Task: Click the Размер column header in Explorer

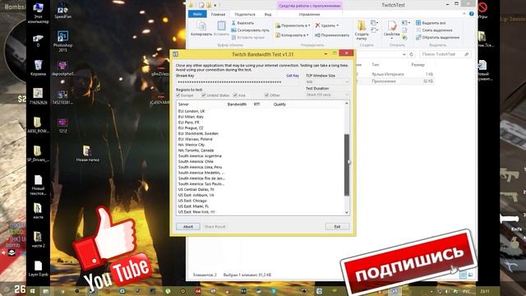Action: click(x=418, y=65)
